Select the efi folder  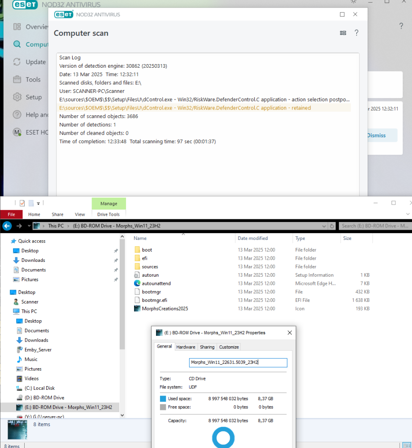(144, 258)
